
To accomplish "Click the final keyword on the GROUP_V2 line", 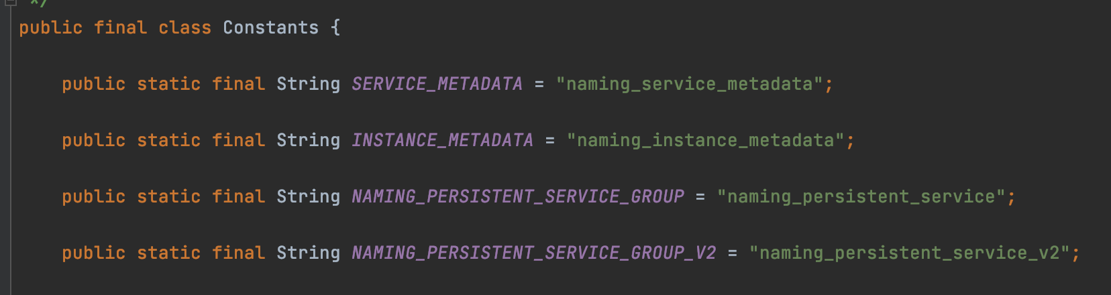I will [238, 253].
